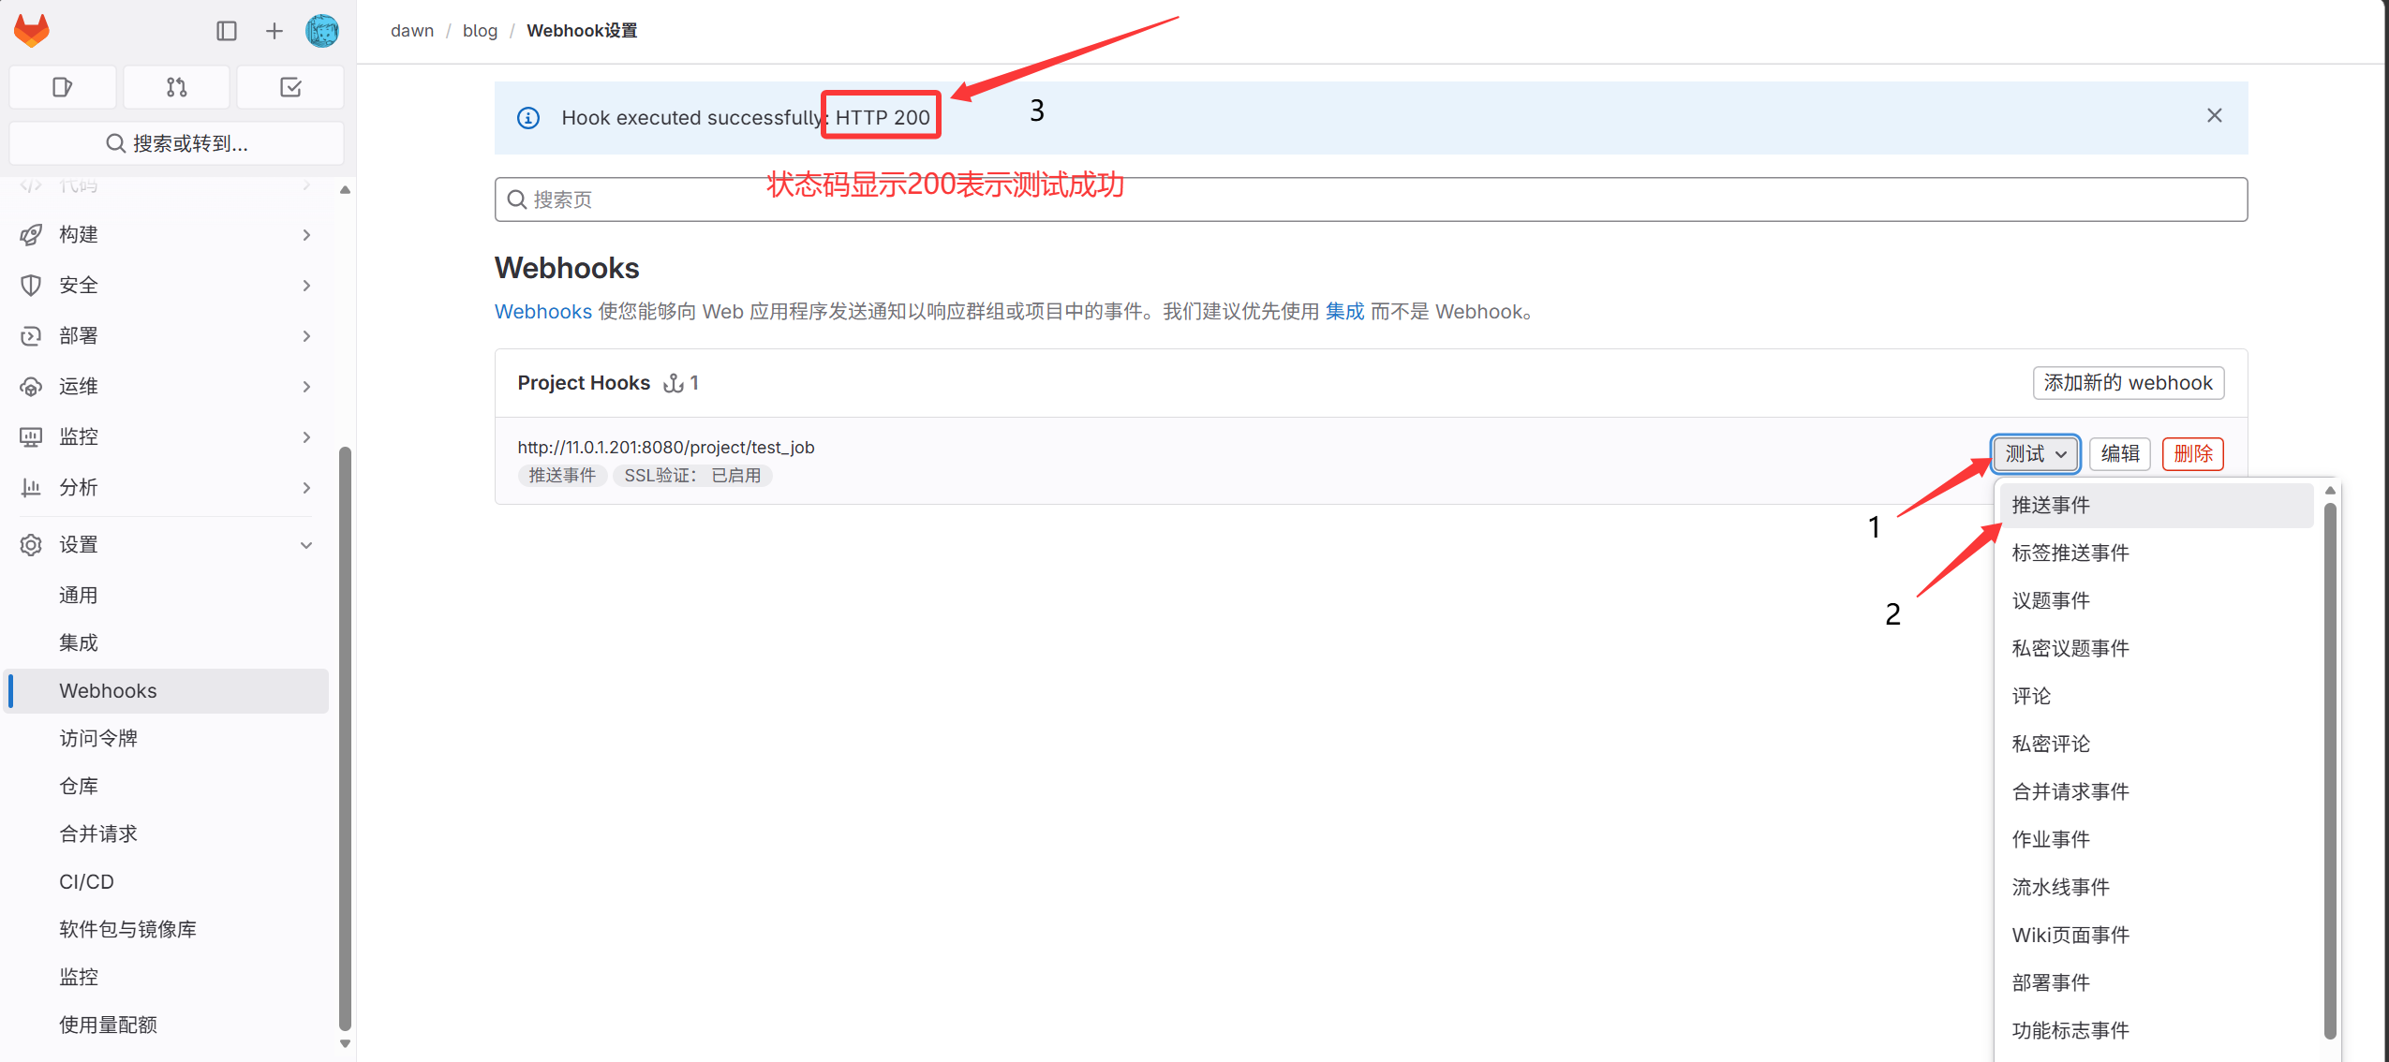The image size is (2389, 1062).
Task: Collapse the 设置 section chevron
Action: click(306, 545)
